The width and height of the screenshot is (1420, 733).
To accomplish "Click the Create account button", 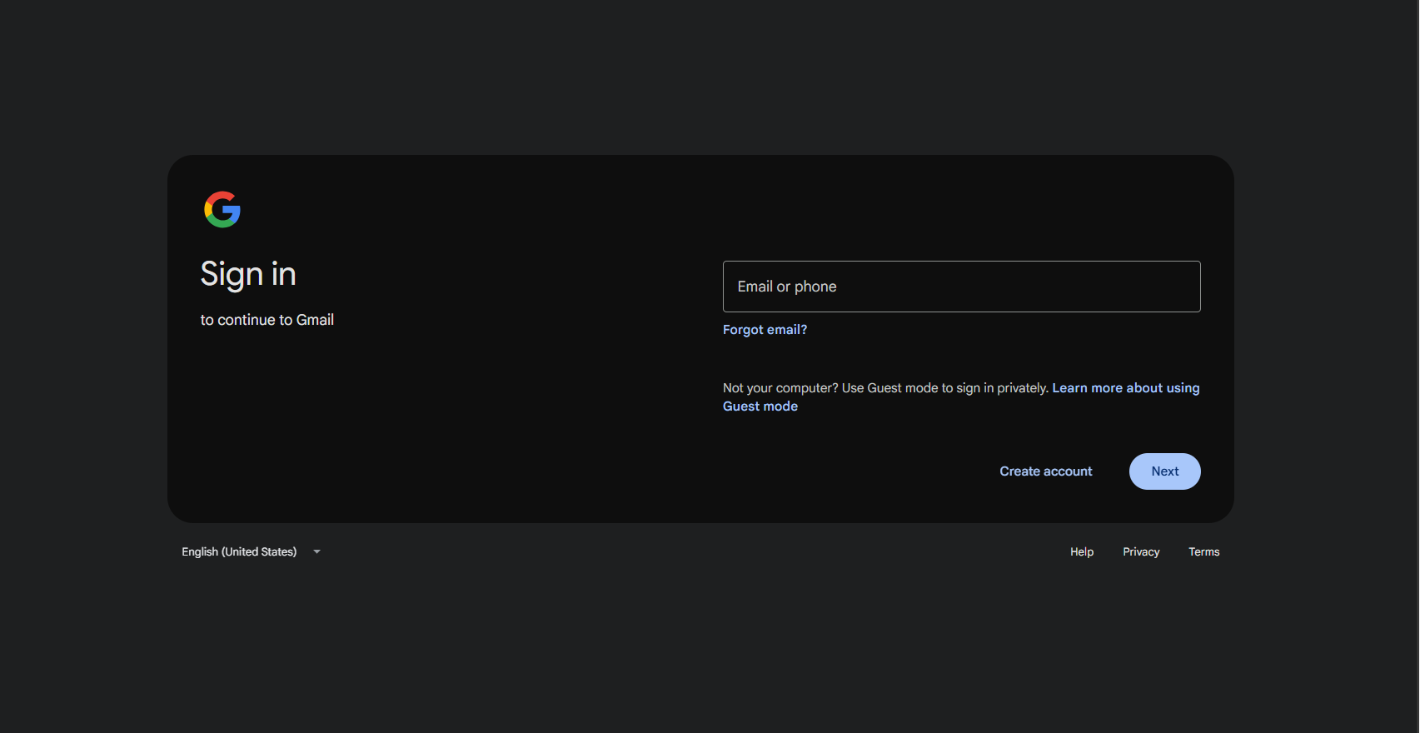I will tap(1045, 471).
